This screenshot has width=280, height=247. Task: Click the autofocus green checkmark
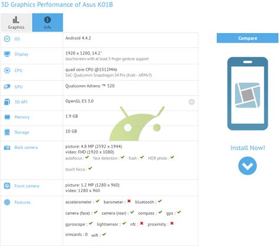click(x=87, y=157)
